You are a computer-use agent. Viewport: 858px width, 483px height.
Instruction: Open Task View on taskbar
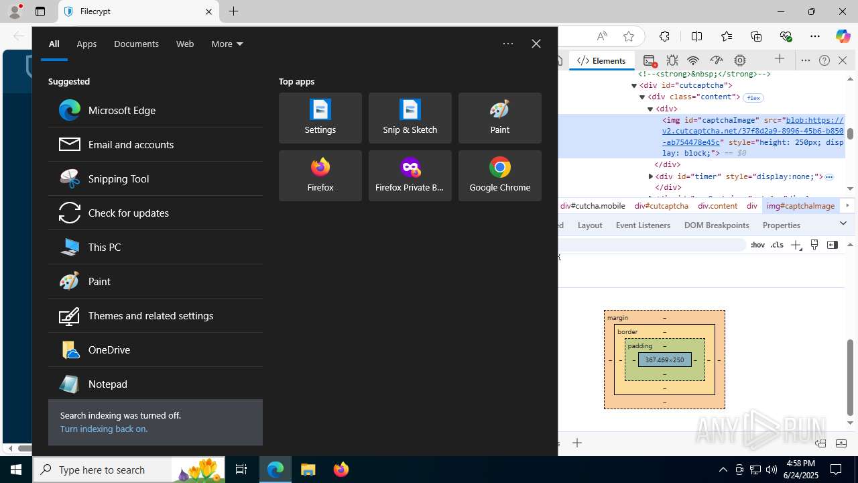coord(241,470)
